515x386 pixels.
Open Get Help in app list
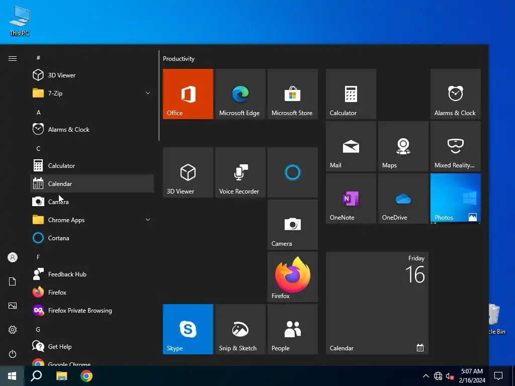tap(92, 347)
